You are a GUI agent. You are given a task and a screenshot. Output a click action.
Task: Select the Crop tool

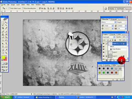(3, 28)
